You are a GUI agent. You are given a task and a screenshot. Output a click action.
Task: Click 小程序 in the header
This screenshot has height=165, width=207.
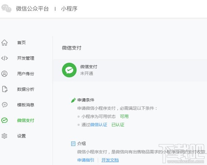point(69,9)
